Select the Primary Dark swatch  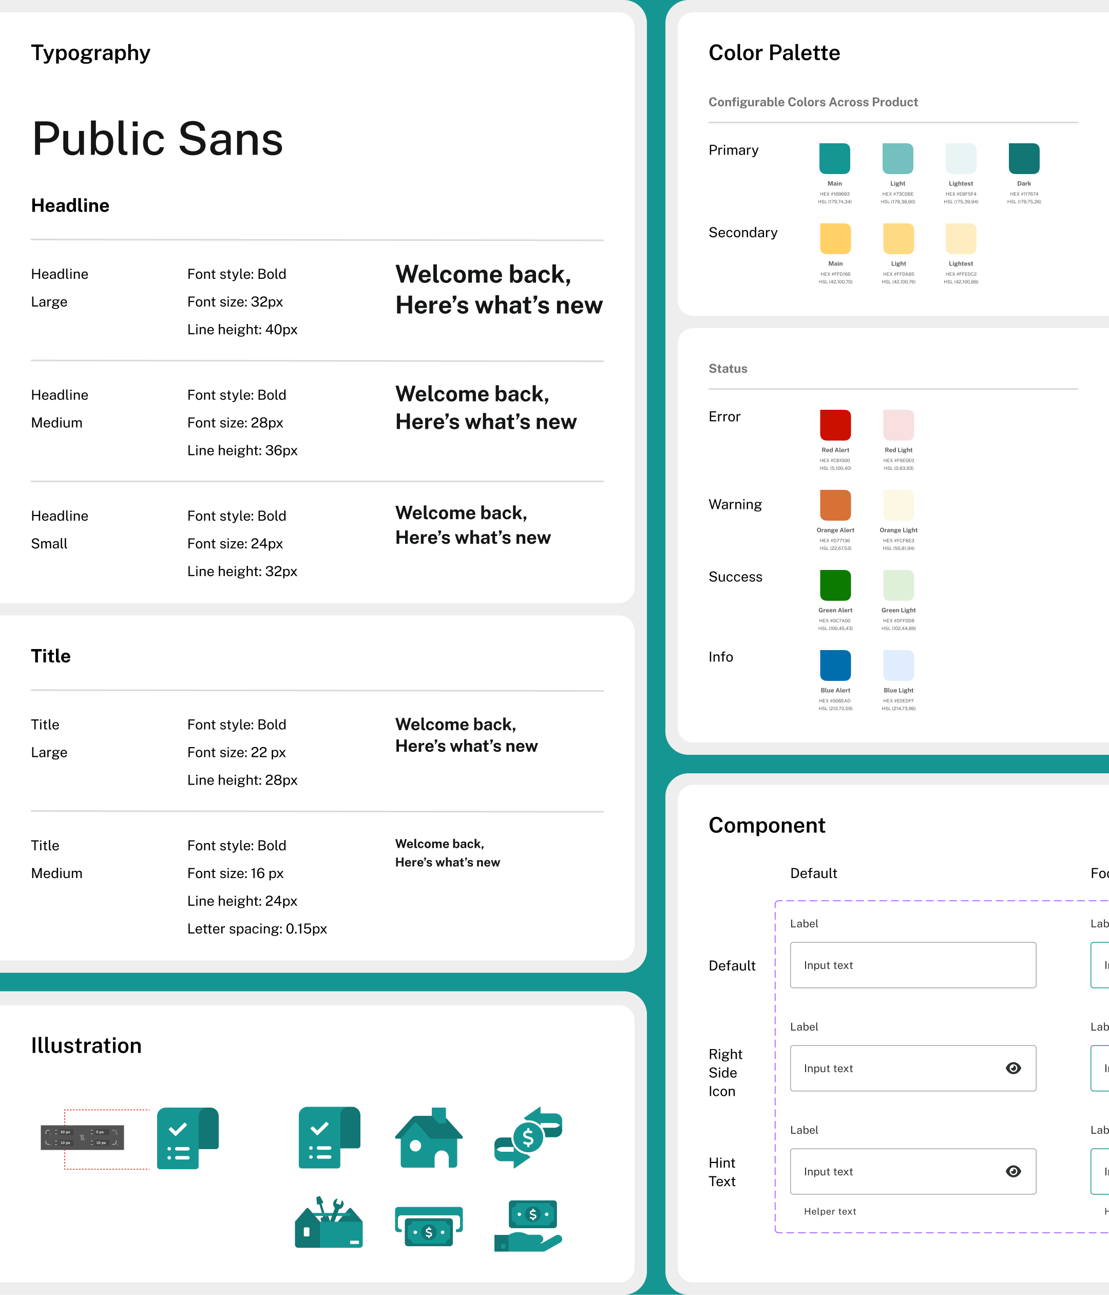1023,159
